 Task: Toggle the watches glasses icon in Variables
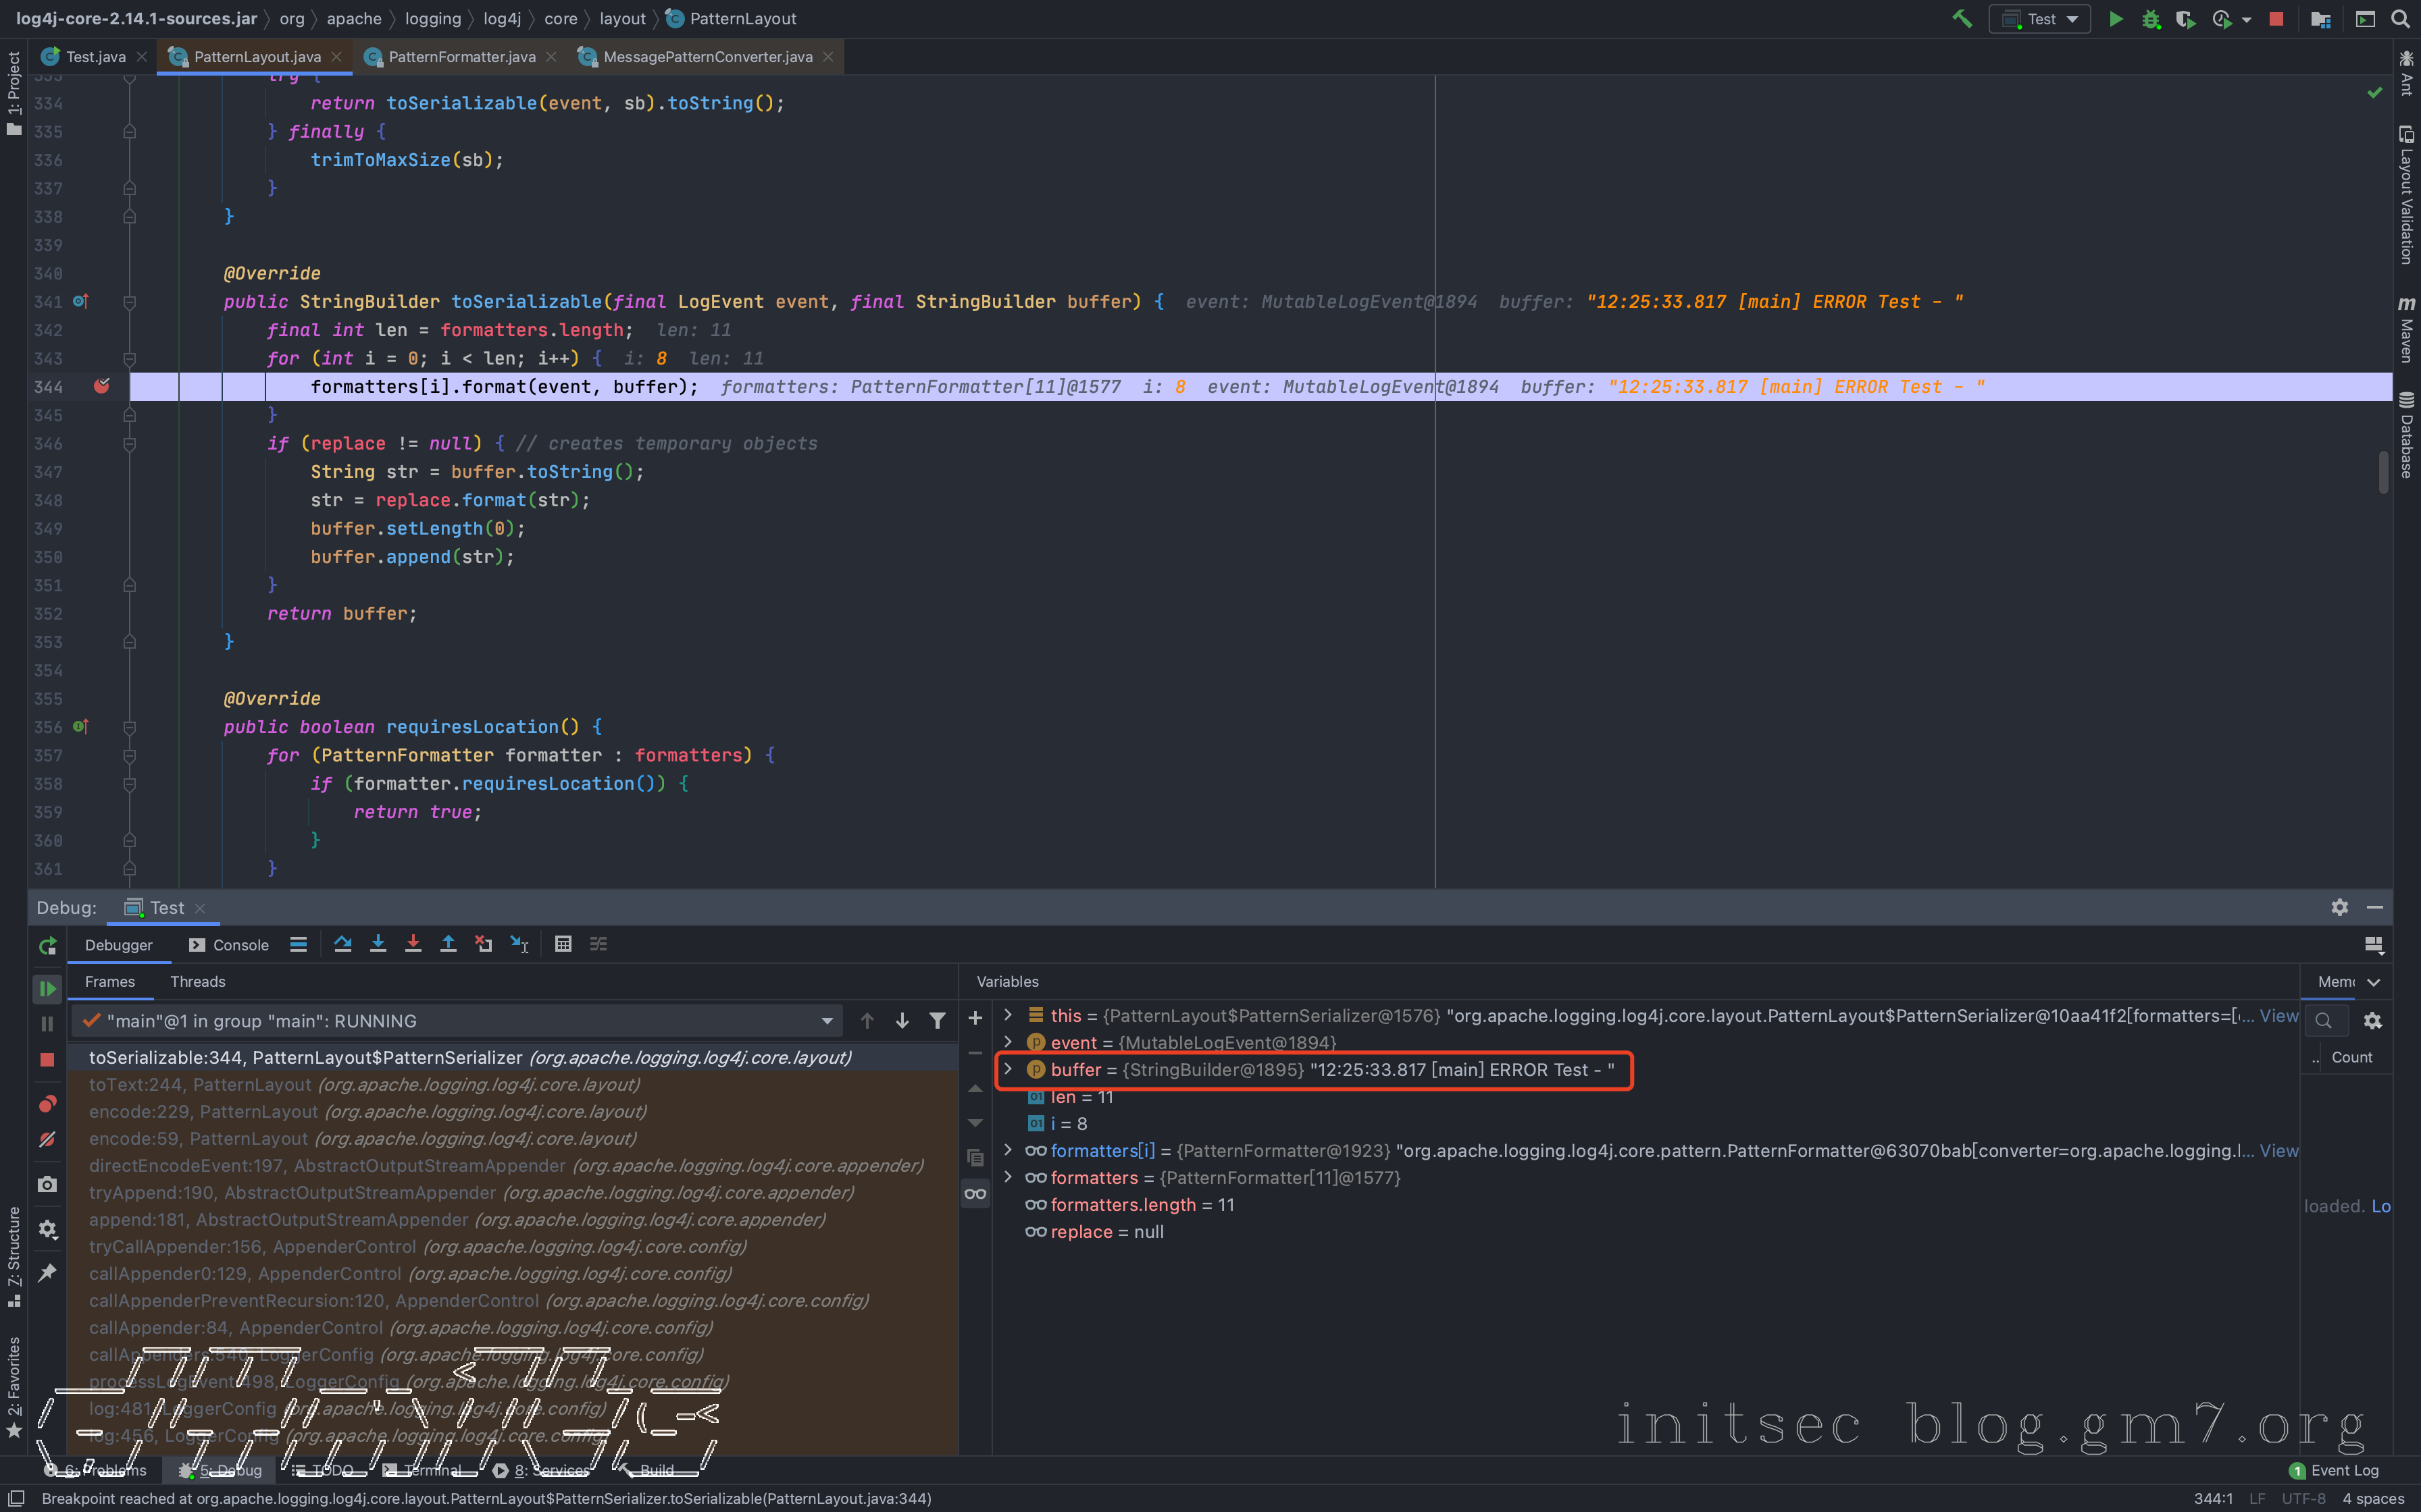975,1193
